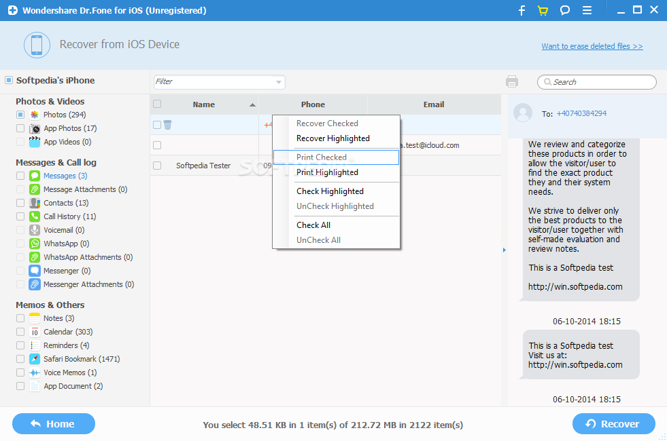The height and width of the screenshot is (441, 667).
Task: Click the WhatsApp icon
Action: point(35,244)
